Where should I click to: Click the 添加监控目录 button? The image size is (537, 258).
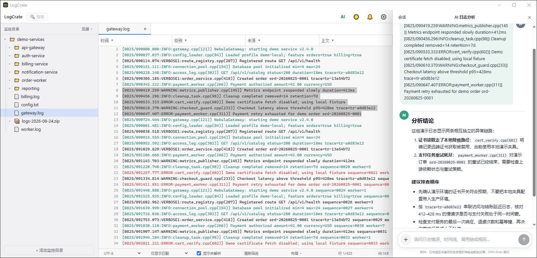tap(49, 250)
